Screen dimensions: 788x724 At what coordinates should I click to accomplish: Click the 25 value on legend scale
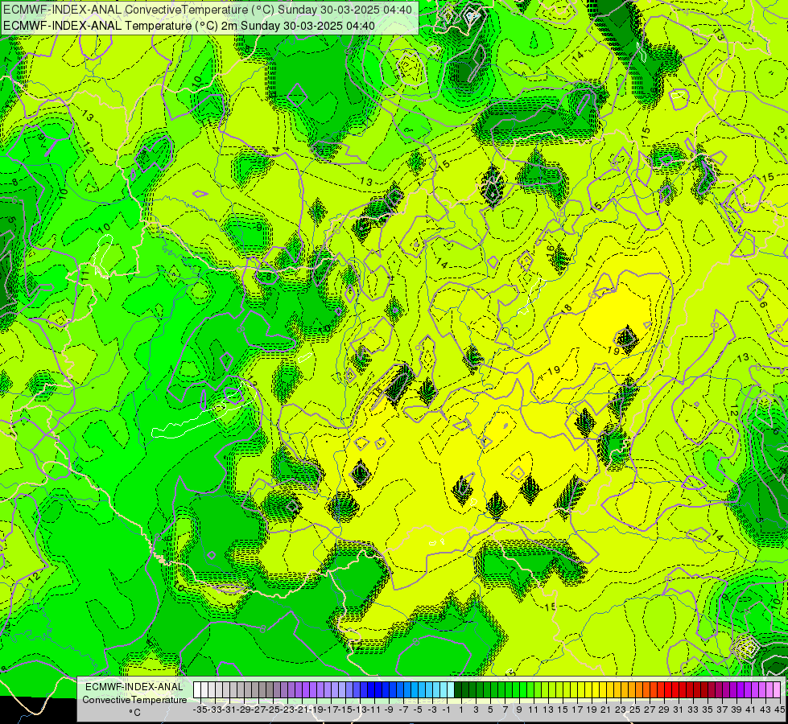click(635, 710)
